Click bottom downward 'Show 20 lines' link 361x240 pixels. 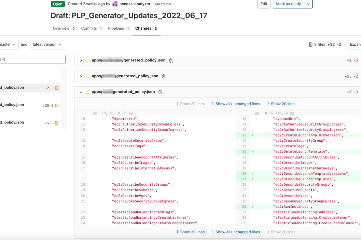190,232
